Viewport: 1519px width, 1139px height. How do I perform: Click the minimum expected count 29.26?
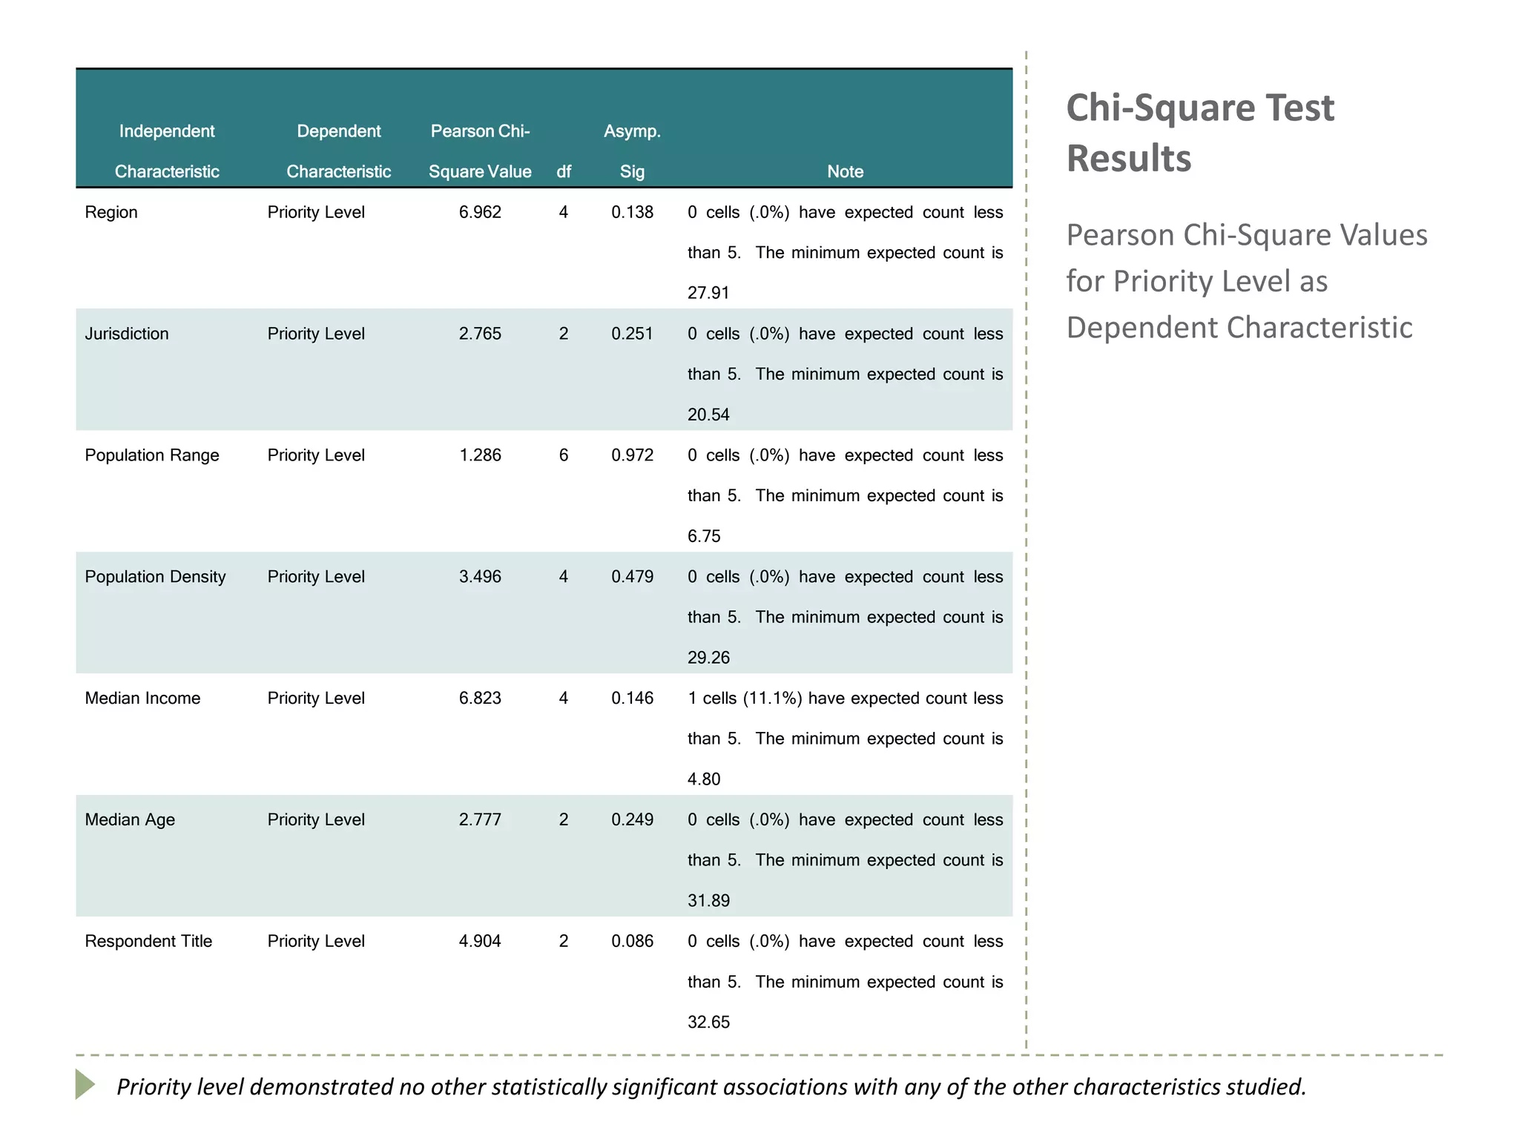708,658
